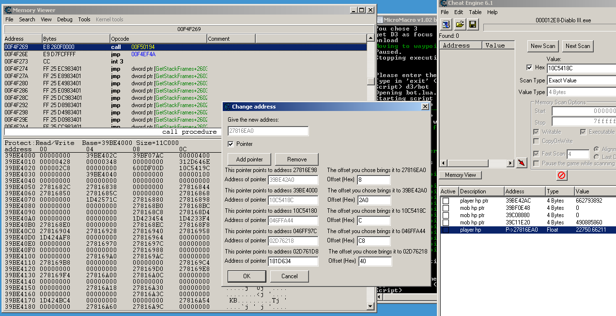Click the Offset field containing 2A0
Screen dimensions: 616x316
click(374, 200)
